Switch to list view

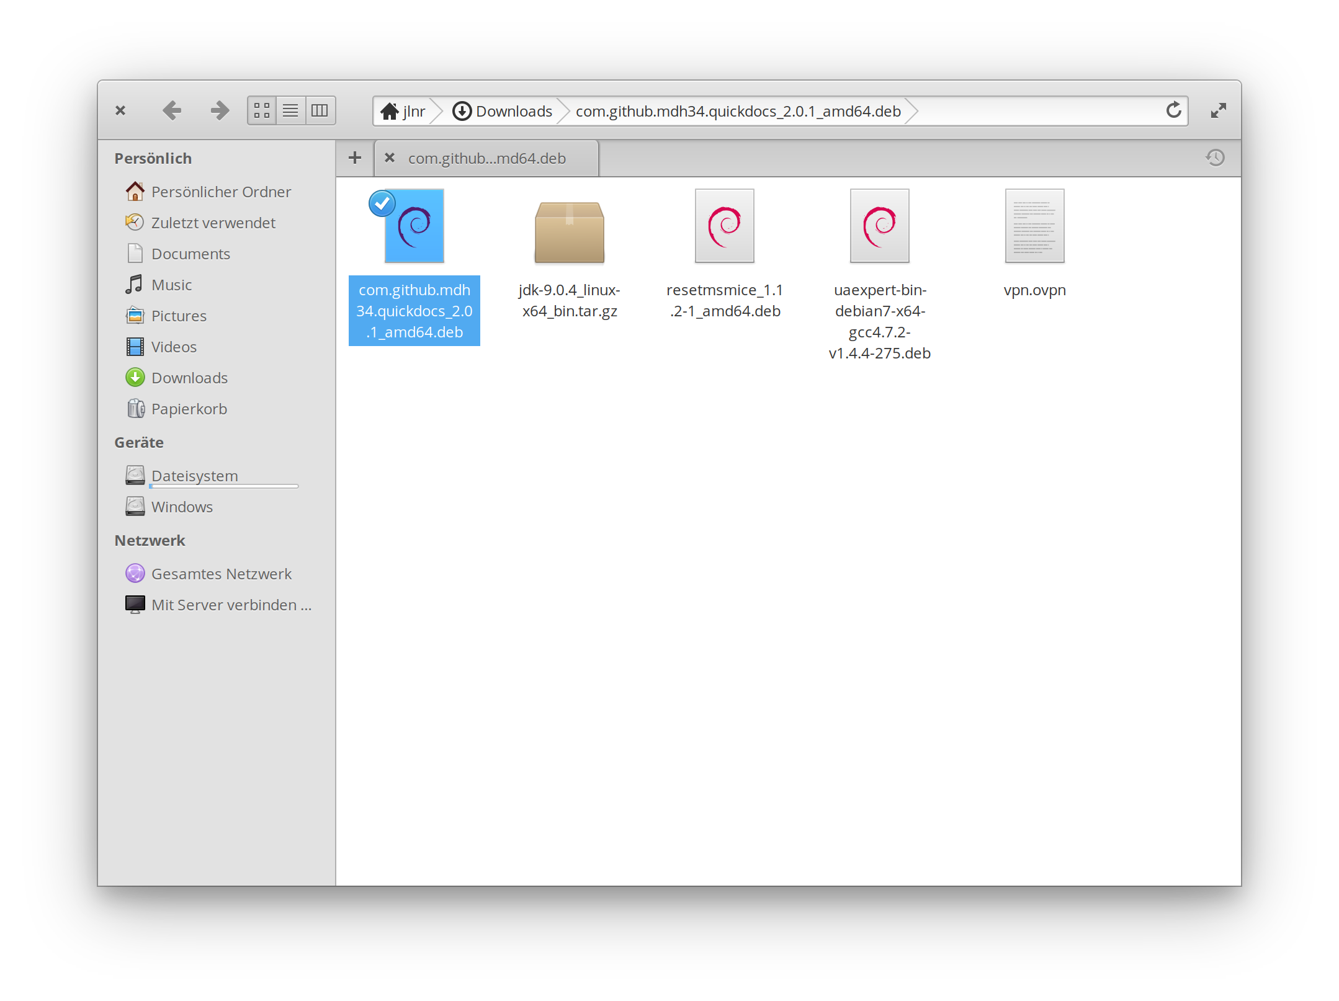pyautogui.click(x=290, y=110)
